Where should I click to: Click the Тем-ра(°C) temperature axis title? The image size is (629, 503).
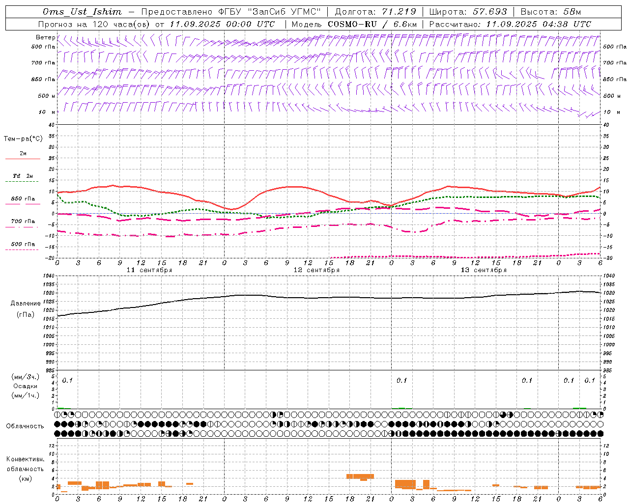click(x=23, y=139)
